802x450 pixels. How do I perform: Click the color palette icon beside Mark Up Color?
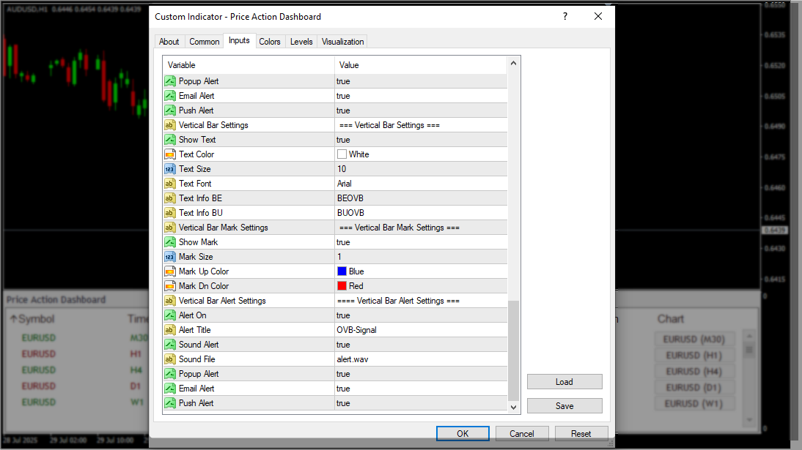point(169,271)
